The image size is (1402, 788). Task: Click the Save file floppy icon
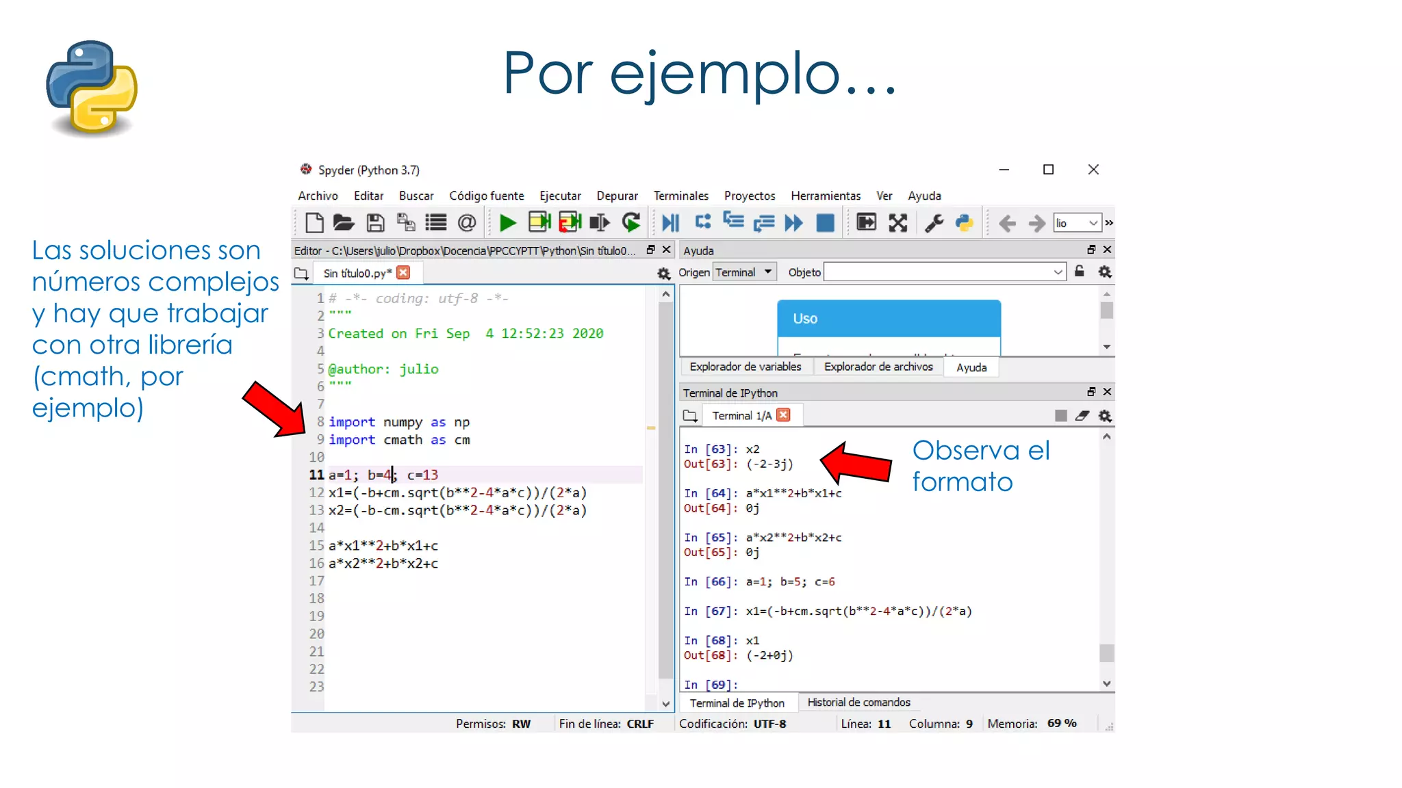pos(375,223)
